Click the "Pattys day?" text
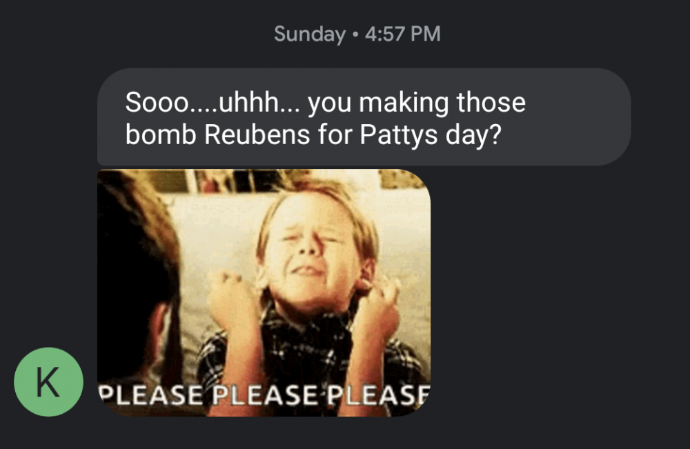Viewport: 690px width, 449px height. [x=431, y=134]
